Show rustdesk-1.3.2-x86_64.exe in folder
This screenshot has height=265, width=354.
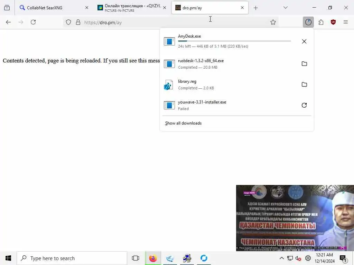304,64
